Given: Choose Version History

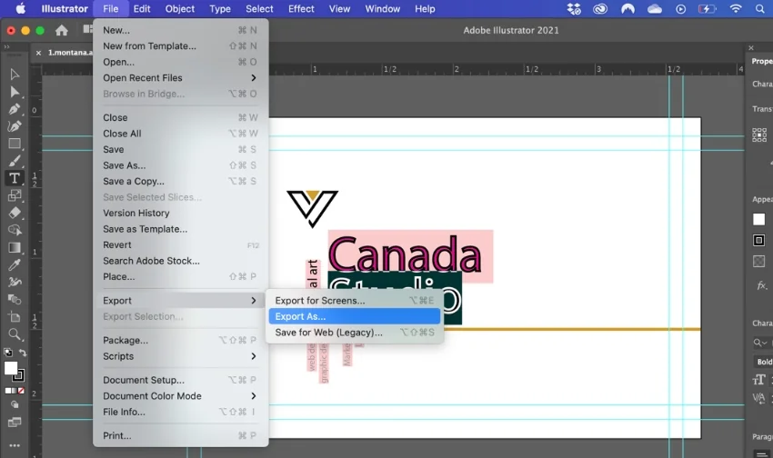Looking at the screenshot, I should [x=180, y=213].
